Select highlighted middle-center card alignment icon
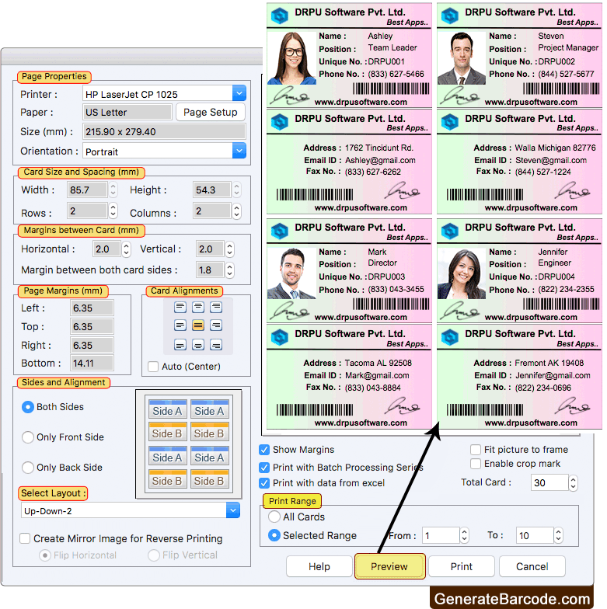Screen dimensions: 607x609 pos(198,325)
